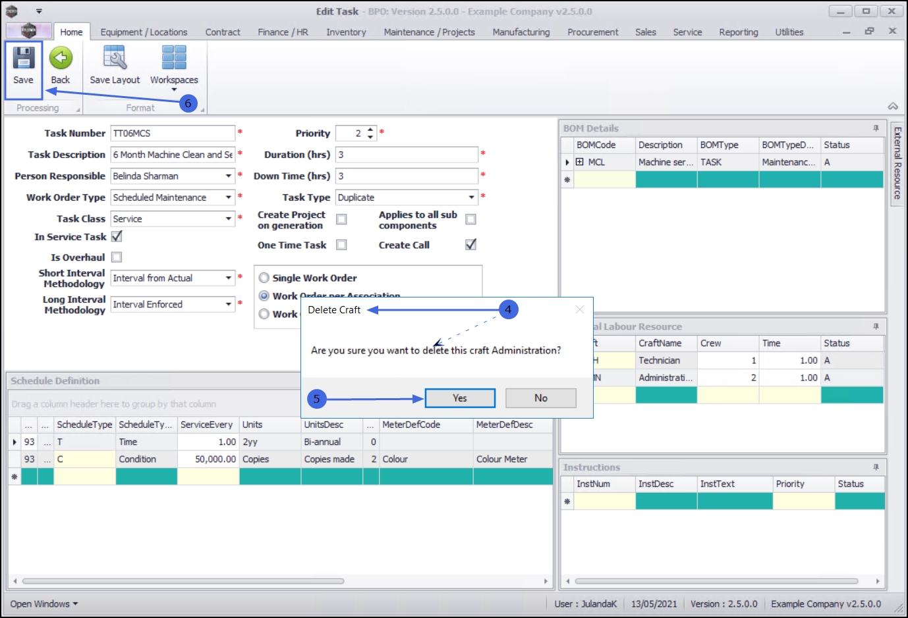Close the Delete Craft dialog with X
Image resolution: width=908 pixels, height=618 pixels.
click(580, 309)
